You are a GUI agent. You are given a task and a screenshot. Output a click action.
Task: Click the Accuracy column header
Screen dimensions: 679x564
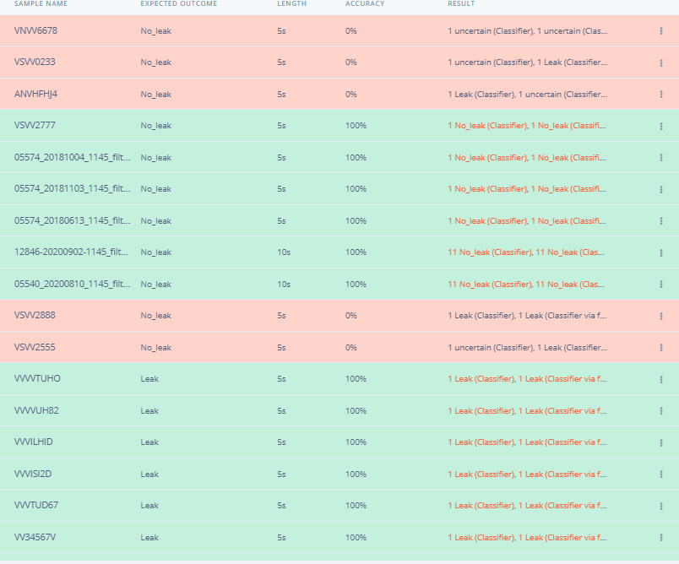[364, 4]
